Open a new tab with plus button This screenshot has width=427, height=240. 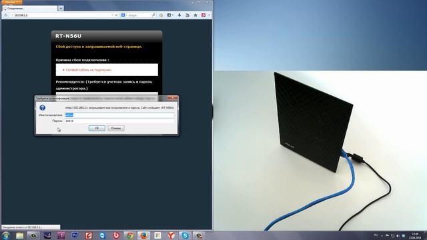(61, 9)
